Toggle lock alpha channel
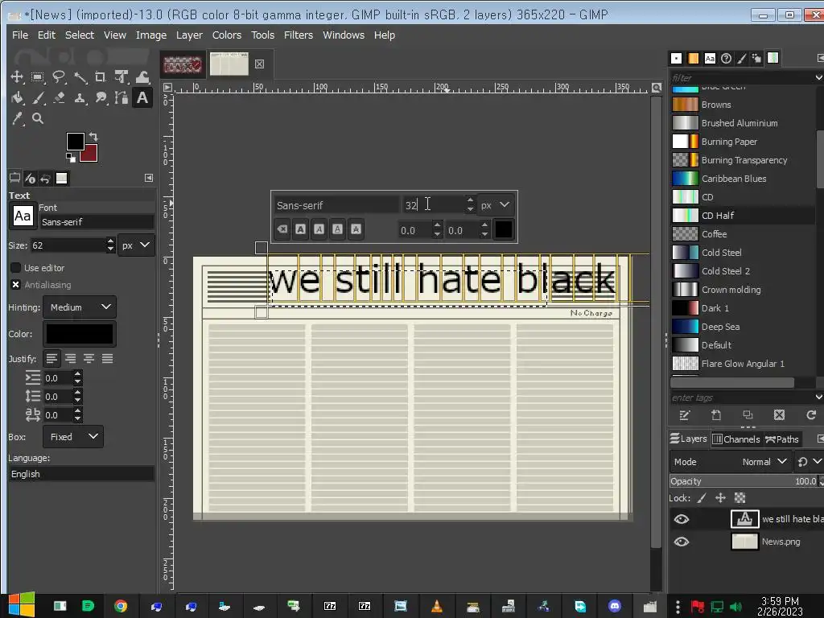The image size is (824, 618). pyautogui.click(x=740, y=498)
